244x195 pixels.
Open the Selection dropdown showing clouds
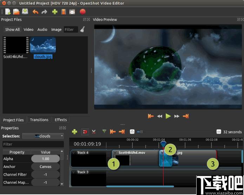pyautogui.click(x=43, y=136)
